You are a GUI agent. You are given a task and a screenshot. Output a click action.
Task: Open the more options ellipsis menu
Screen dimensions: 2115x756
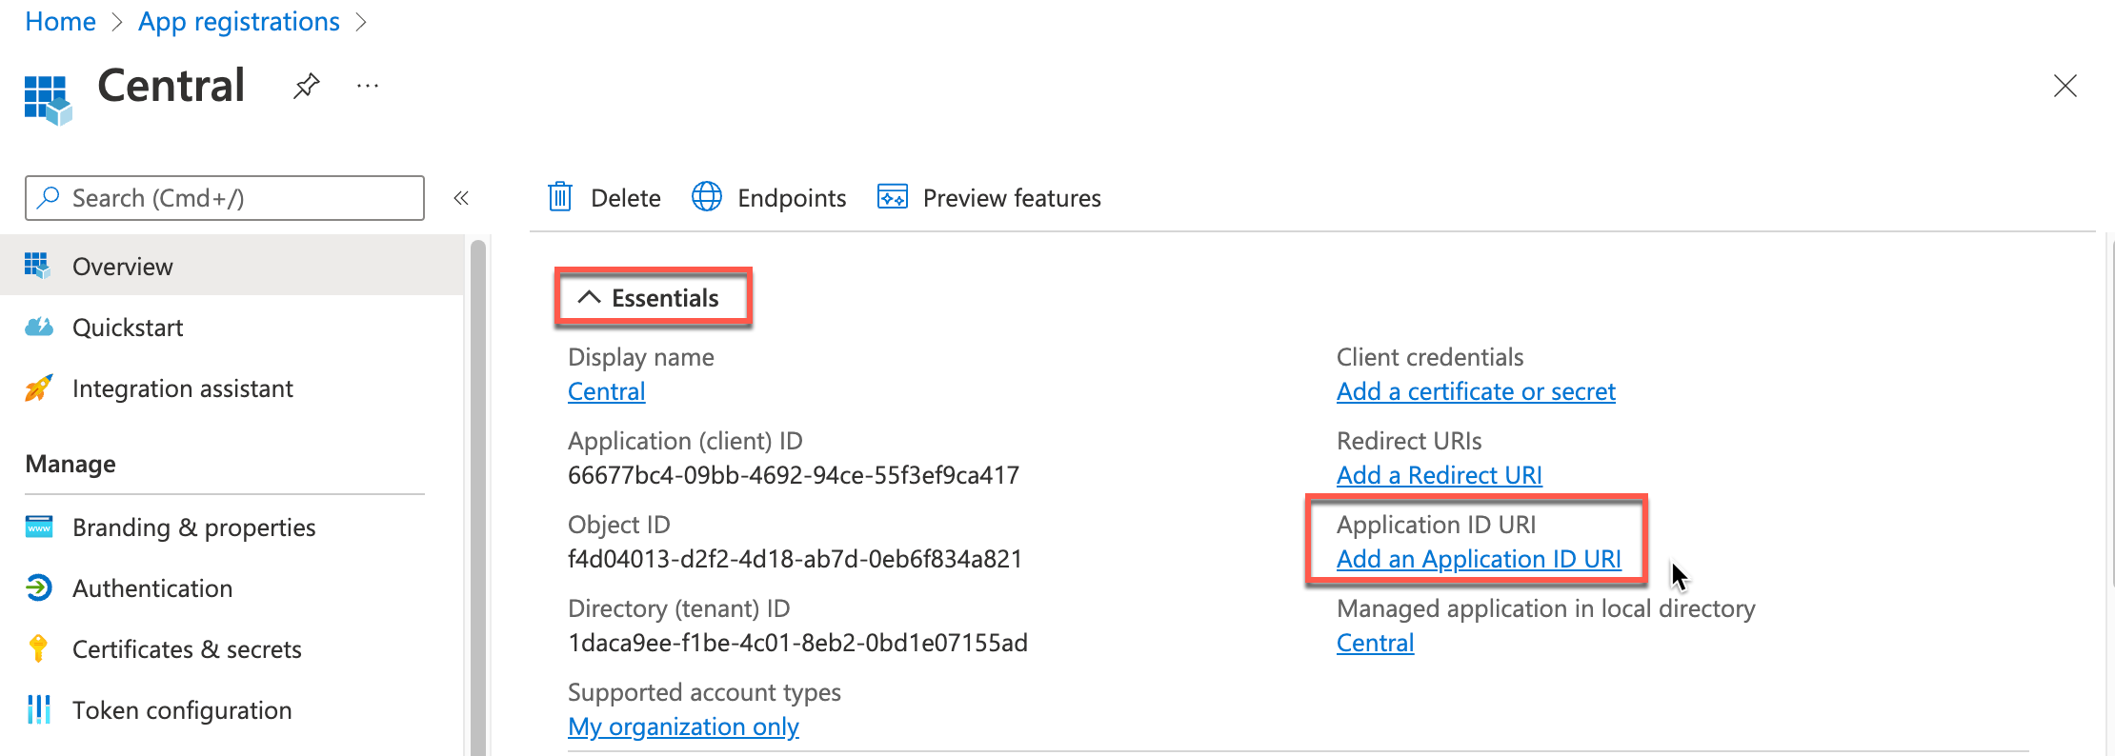click(x=368, y=87)
